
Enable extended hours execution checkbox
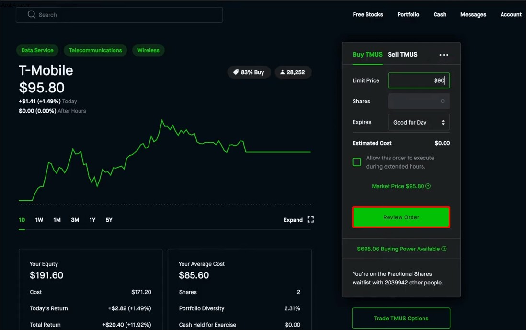357,162
